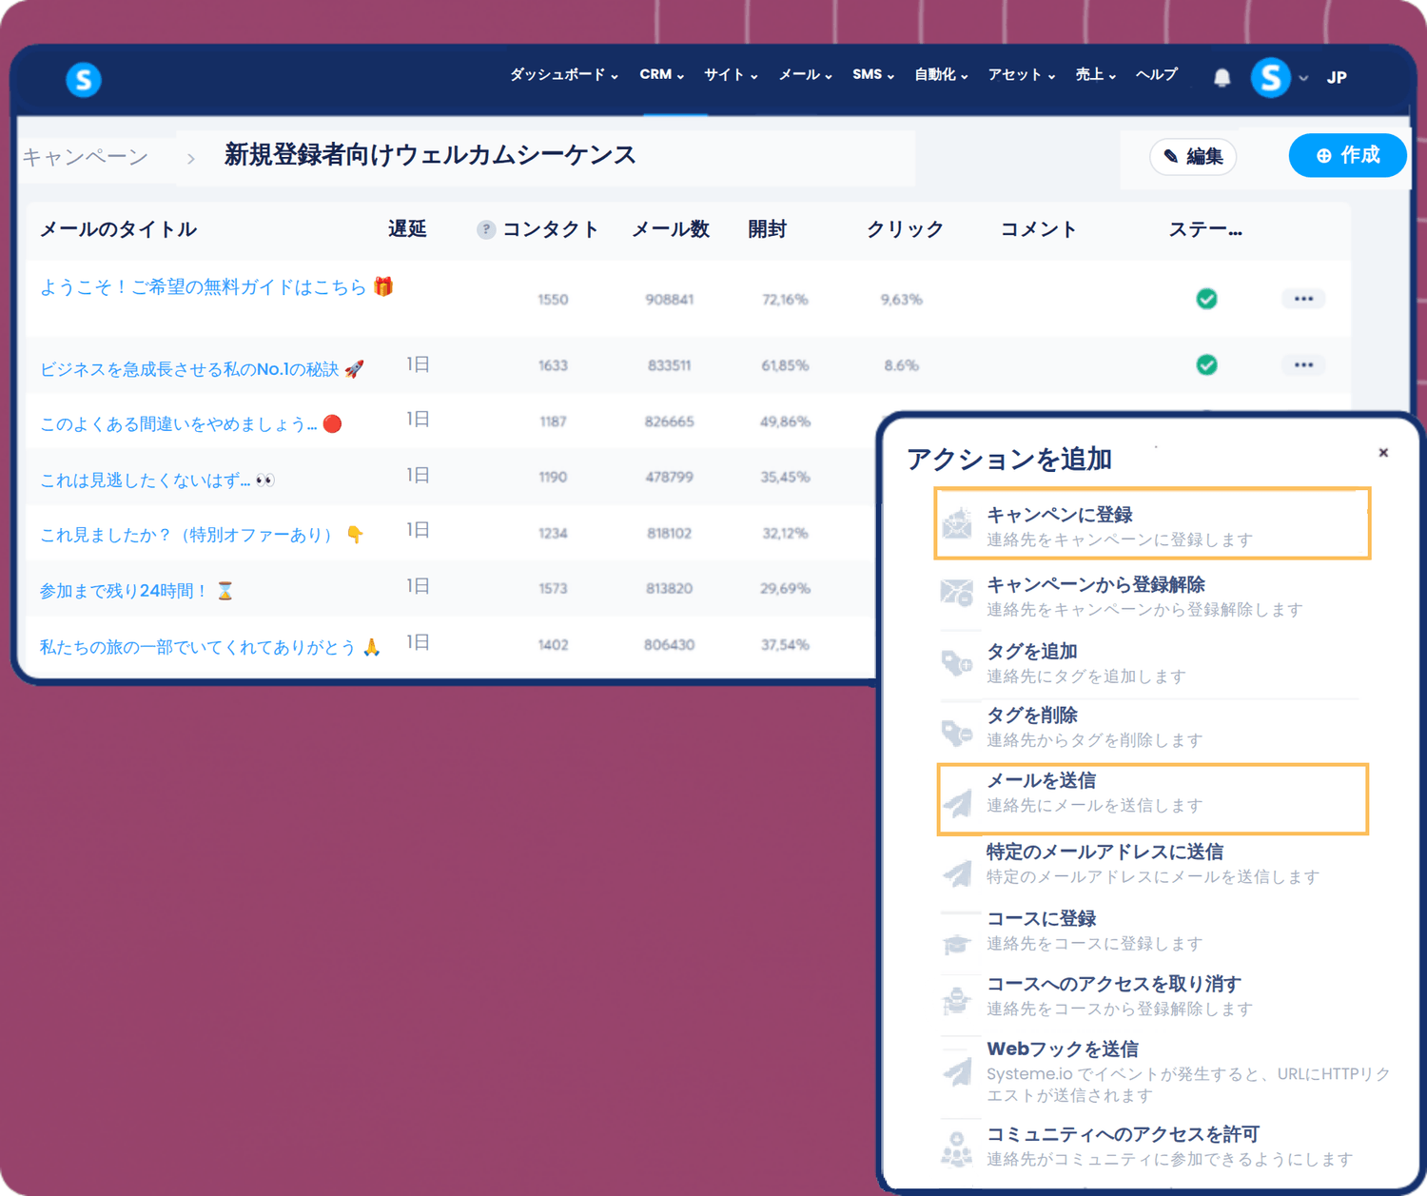Open the 売上 menu

[x=1096, y=75]
